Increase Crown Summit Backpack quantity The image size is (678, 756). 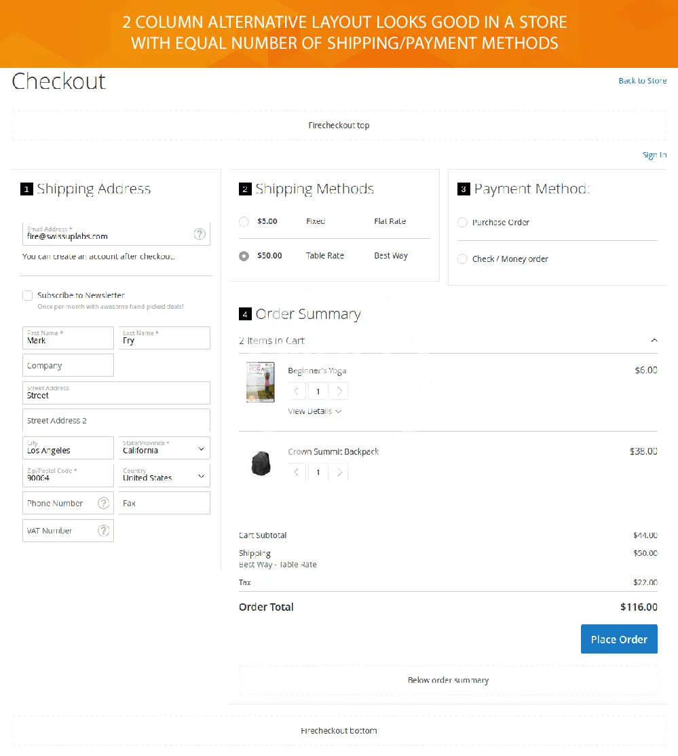[x=339, y=472]
